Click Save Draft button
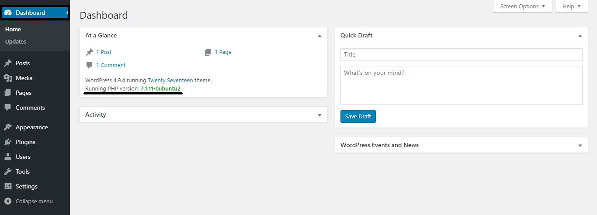597x215 pixels. click(358, 116)
